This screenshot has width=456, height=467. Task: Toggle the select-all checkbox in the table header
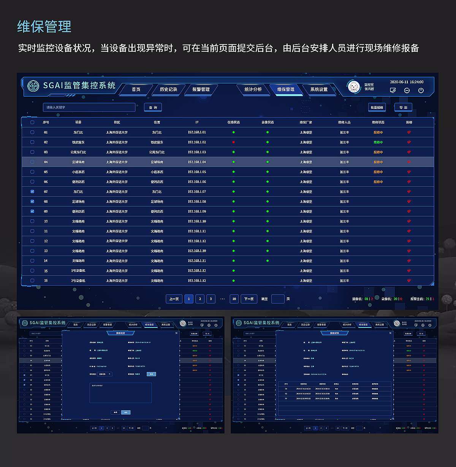pyautogui.click(x=32, y=122)
